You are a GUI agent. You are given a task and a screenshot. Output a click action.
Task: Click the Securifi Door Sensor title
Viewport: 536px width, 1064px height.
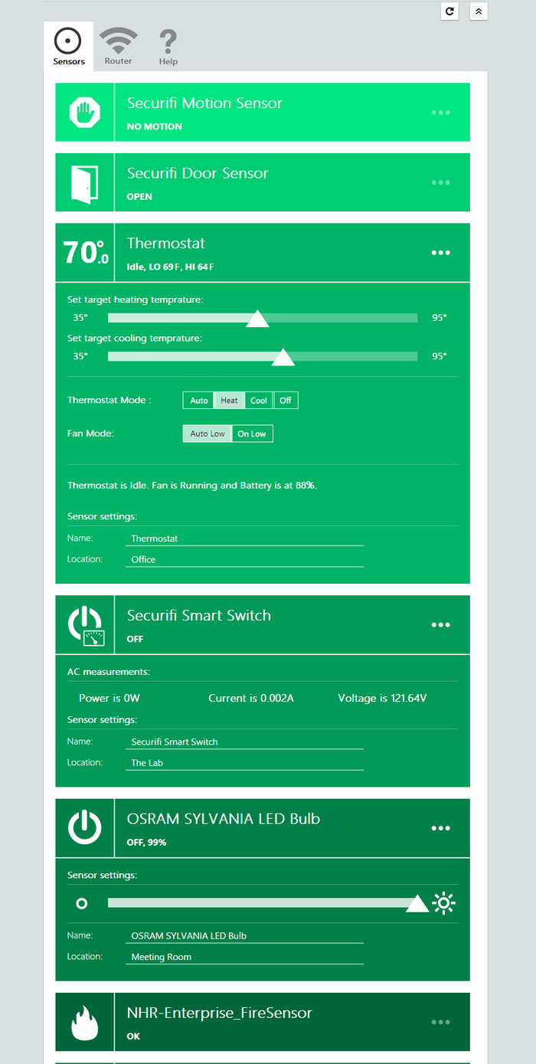pyautogui.click(x=198, y=173)
